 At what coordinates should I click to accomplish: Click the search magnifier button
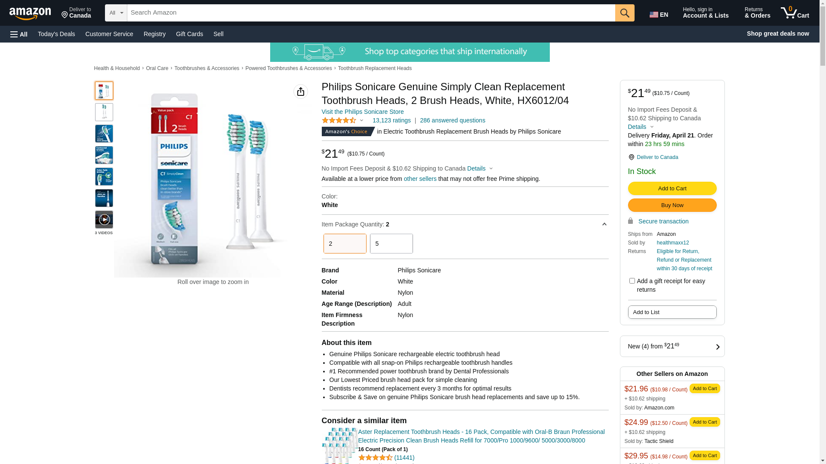(x=624, y=13)
